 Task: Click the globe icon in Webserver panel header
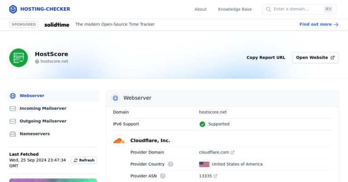click(116, 98)
